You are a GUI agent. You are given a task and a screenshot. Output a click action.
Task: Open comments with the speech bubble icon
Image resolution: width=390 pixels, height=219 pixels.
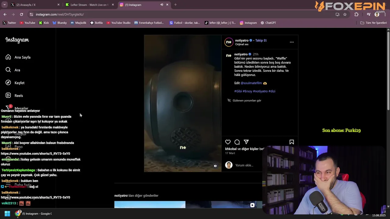click(x=237, y=142)
